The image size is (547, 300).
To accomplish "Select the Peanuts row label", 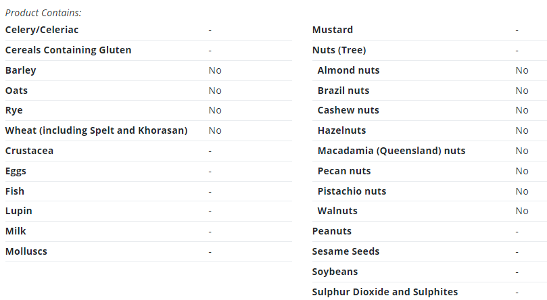I will (332, 231).
